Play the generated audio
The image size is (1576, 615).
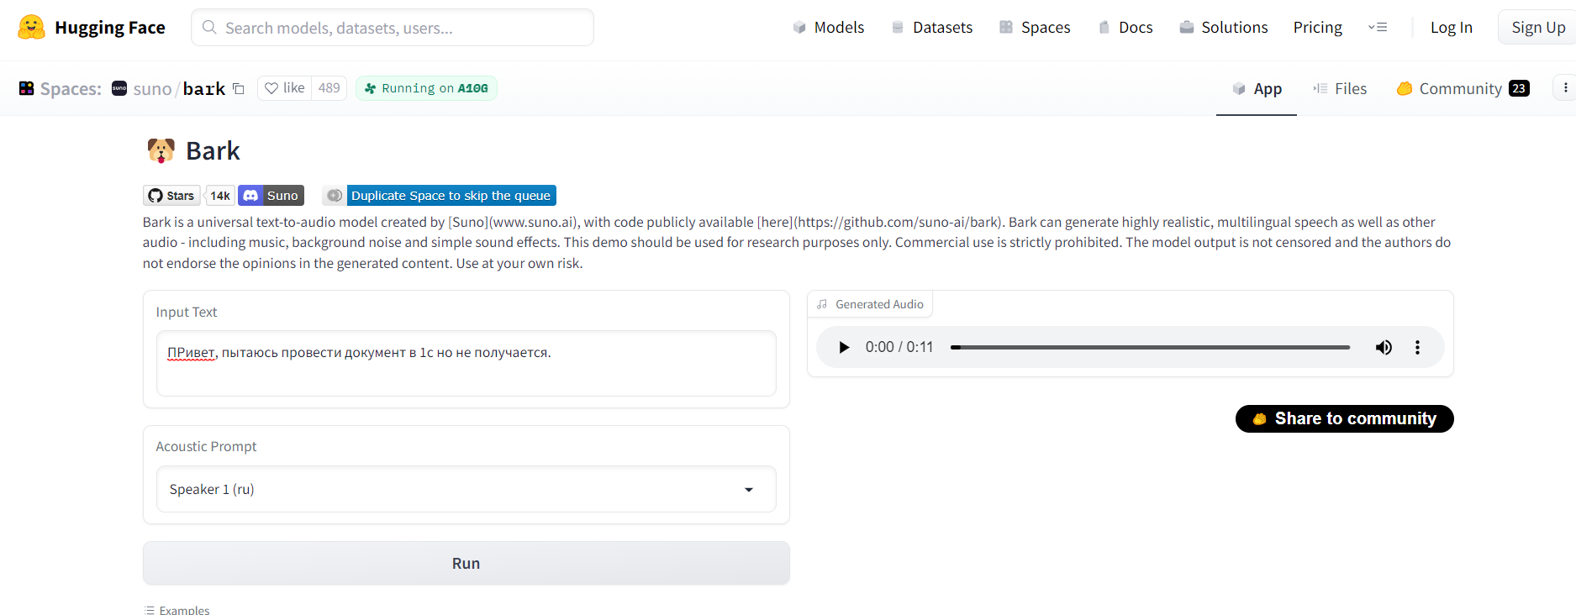(844, 348)
